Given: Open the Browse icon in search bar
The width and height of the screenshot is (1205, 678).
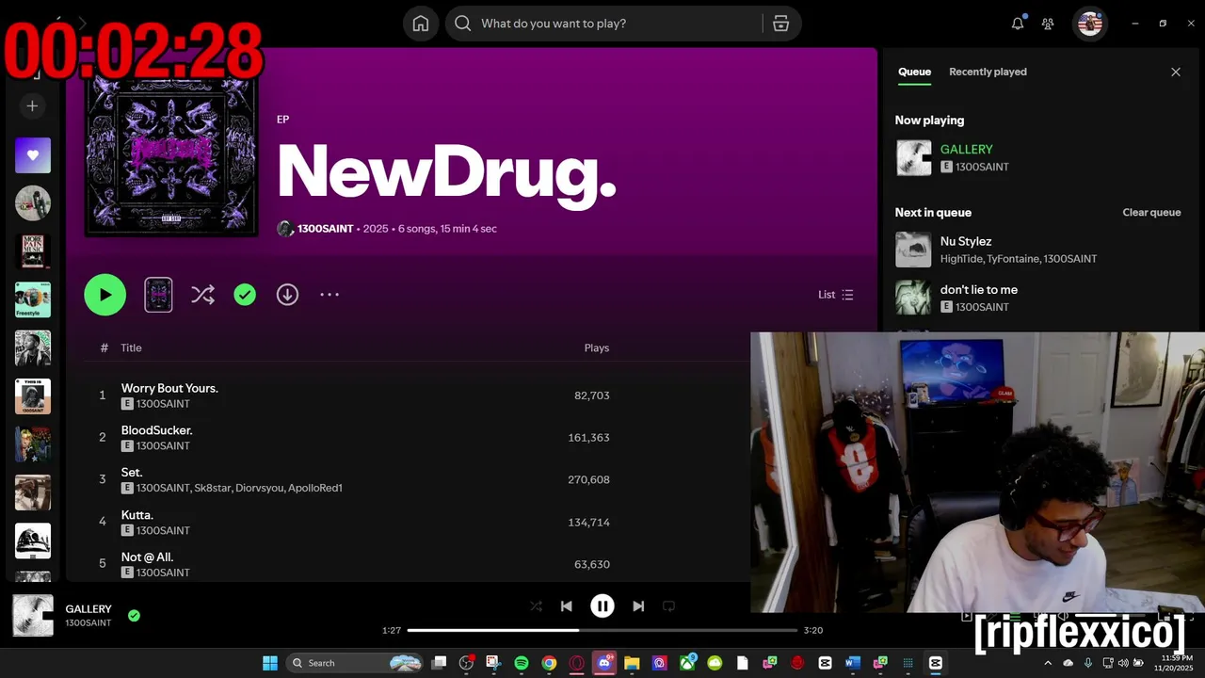Looking at the screenshot, I should point(780,24).
